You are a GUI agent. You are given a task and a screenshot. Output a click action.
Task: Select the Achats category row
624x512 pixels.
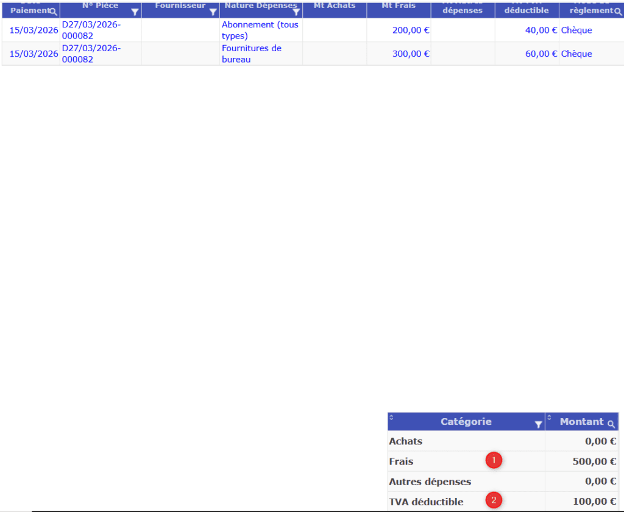tap(405, 441)
